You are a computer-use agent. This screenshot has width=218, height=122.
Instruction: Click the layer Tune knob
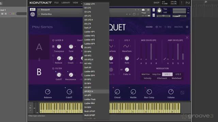71,47
